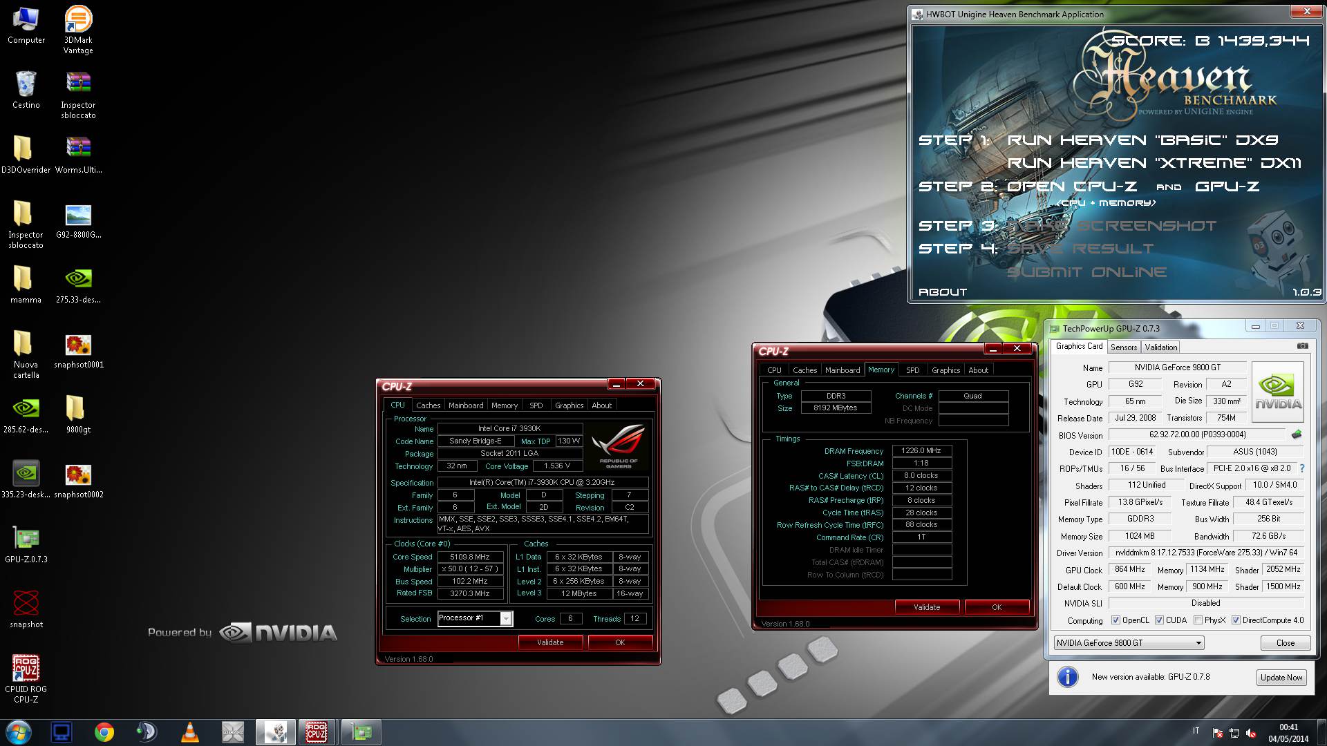This screenshot has width=1327, height=746.
Task: Open Inspector sbloccato archive icon
Action: (x=78, y=96)
